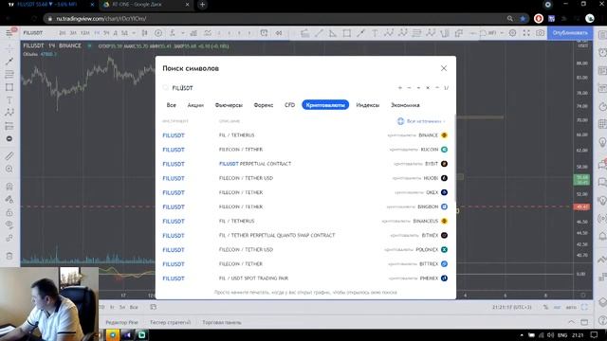The image size is (607, 341).
Task: Select the zoom in tool in left sidebar
Action: pos(9,170)
